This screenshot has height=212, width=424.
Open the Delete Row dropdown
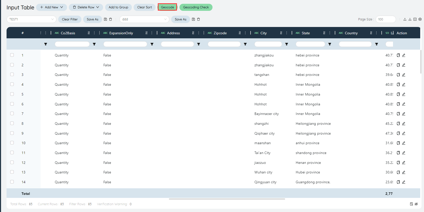(x=86, y=7)
